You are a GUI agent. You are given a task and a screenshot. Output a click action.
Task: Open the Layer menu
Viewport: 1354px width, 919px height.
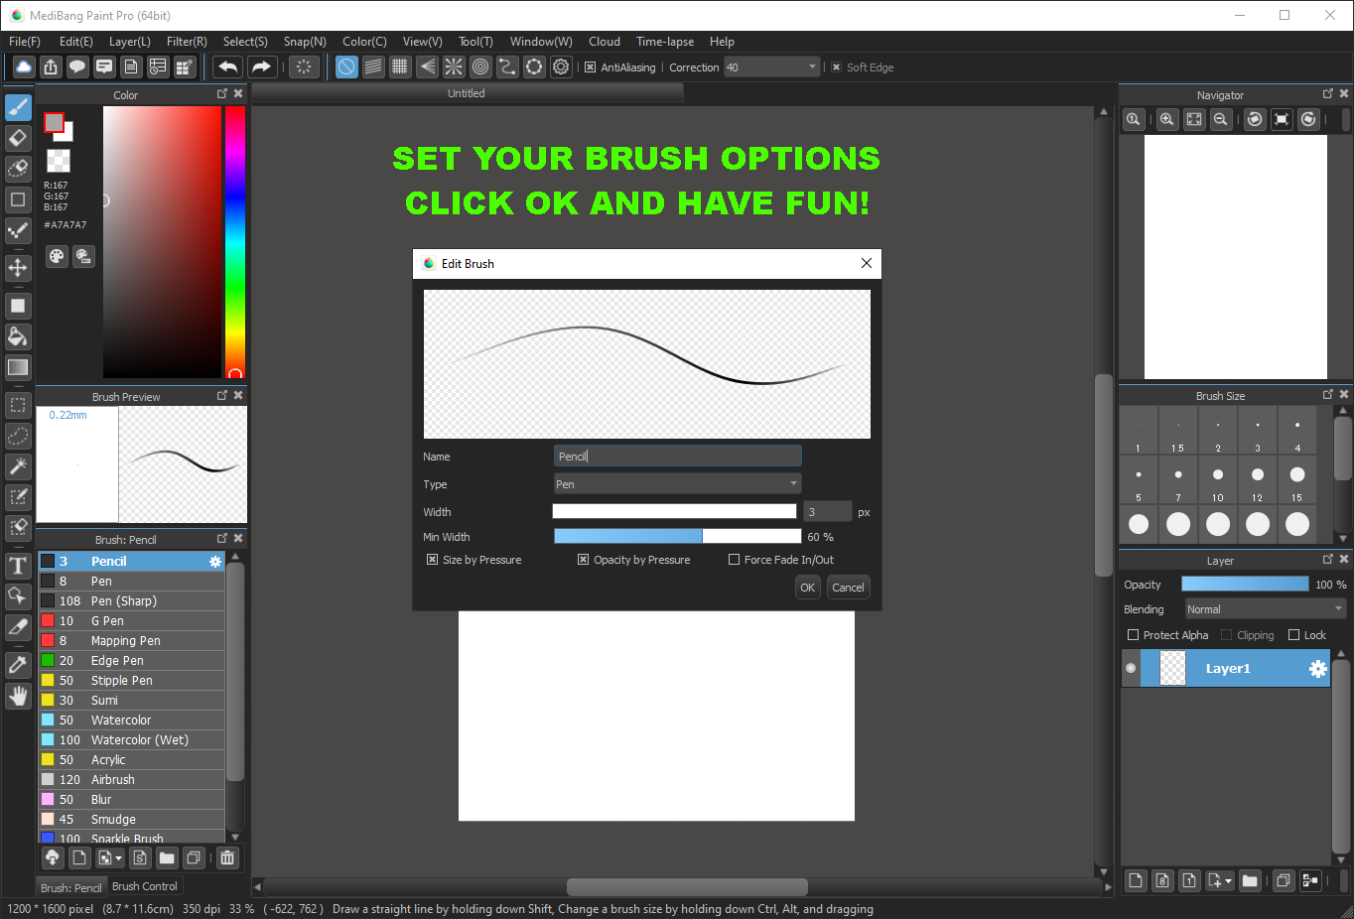pos(130,42)
